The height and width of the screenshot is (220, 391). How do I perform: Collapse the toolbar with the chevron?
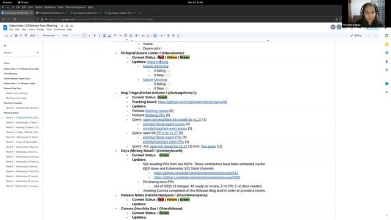point(376,35)
